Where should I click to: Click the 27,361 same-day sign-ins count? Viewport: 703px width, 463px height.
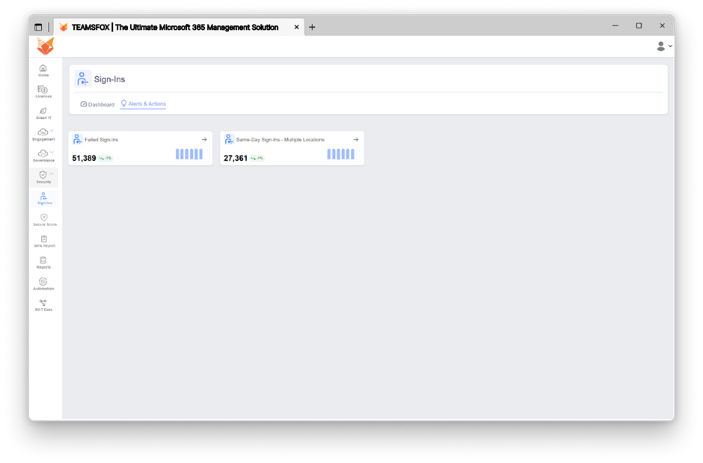click(x=236, y=159)
